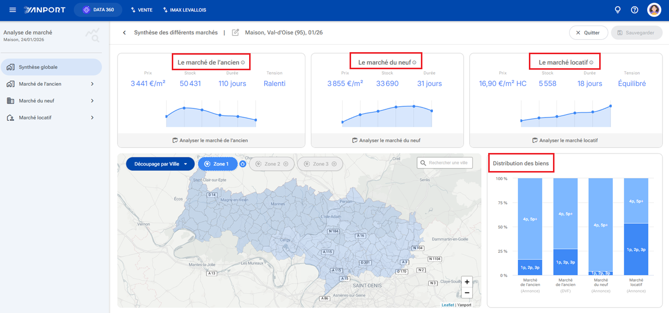
Task: Open the user profile avatar
Action: click(654, 10)
